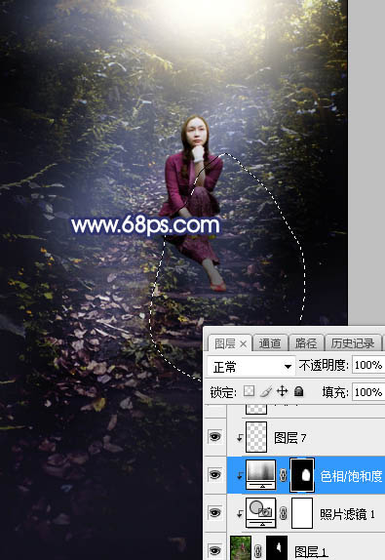Toggle visibility of 色相/饱和度 layer
The width and height of the screenshot is (385, 560).
pos(214,475)
